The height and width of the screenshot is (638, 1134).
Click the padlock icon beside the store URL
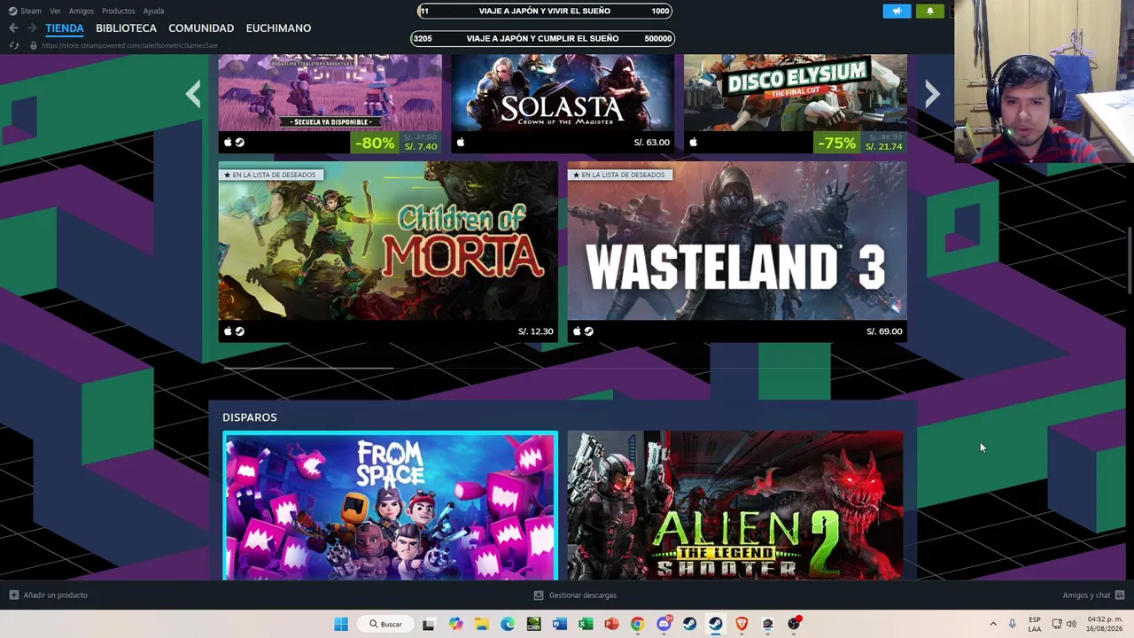(33, 45)
